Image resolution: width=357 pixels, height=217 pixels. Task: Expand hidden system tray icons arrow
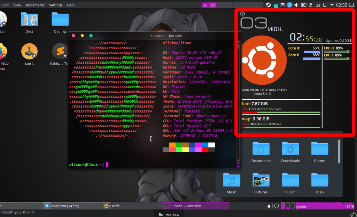click(x=332, y=5)
